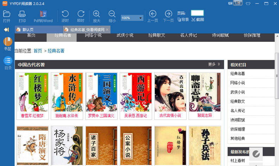
Task: Select 侦探推理 in the navigation bar
Action: click(252, 36)
